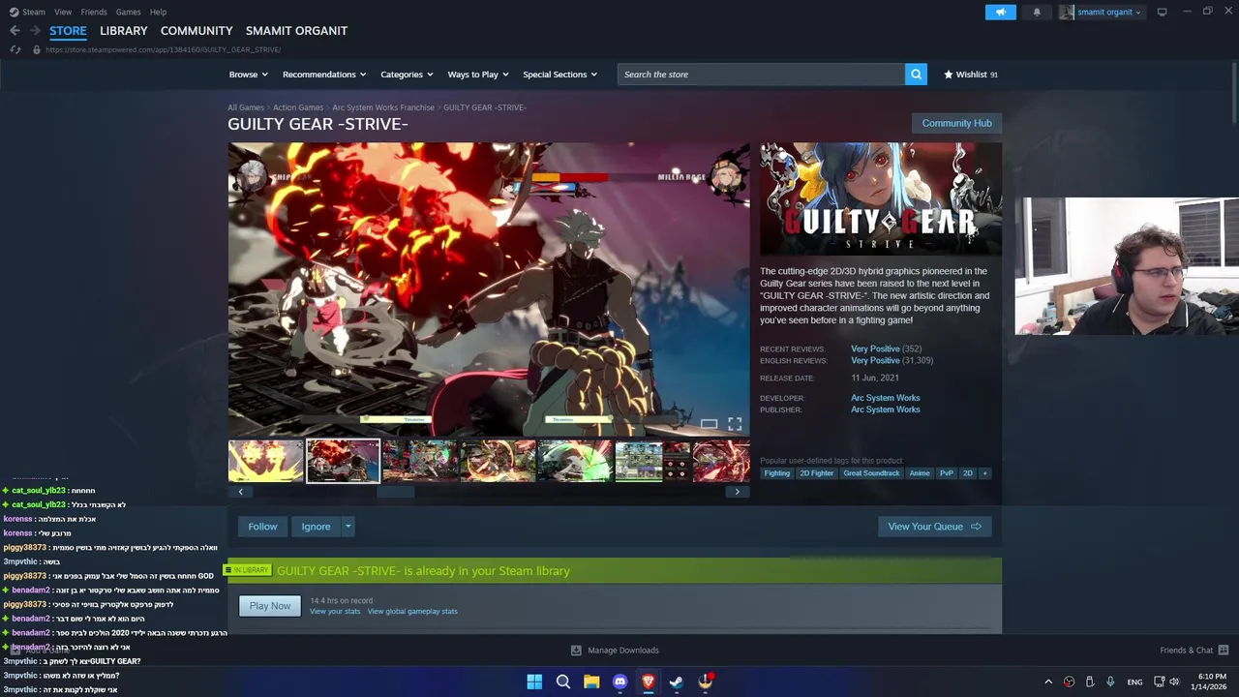
Task: Select the Fighting tag
Action: pyautogui.click(x=776, y=473)
